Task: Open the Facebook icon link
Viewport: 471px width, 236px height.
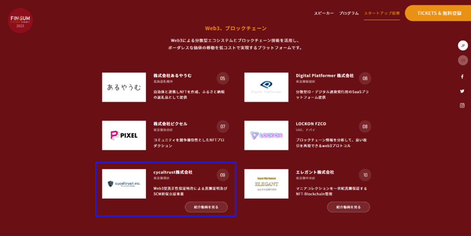Action: coord(462,77)
